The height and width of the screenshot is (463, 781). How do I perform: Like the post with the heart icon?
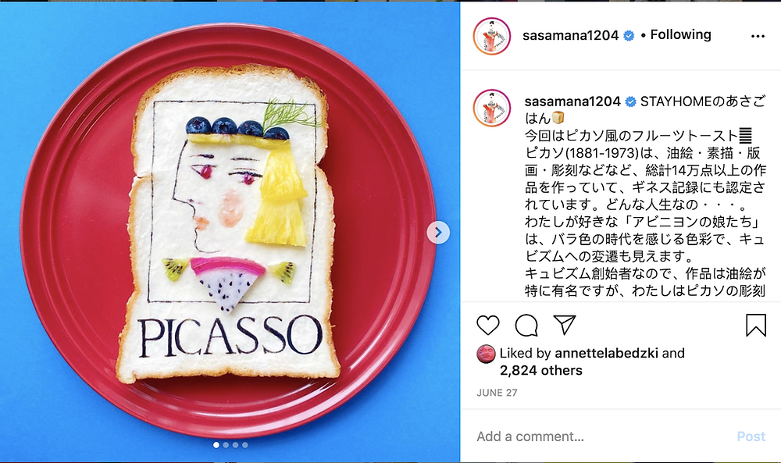[487, 325]
